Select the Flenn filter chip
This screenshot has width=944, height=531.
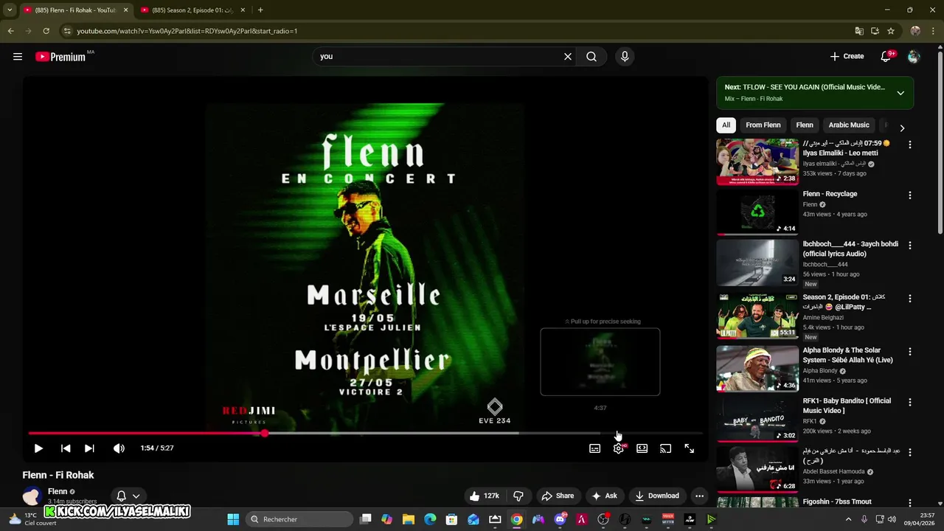805,125
